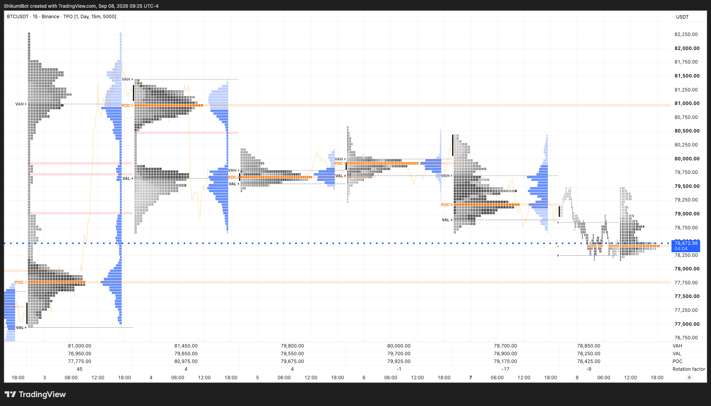Screen dimensions: 711x406
Task: Select the rotation factor value -9
Action: pos(589,369)
